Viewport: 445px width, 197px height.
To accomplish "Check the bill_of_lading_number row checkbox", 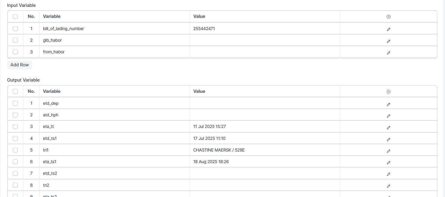I will pyautogui.click(x=15, y=29).
